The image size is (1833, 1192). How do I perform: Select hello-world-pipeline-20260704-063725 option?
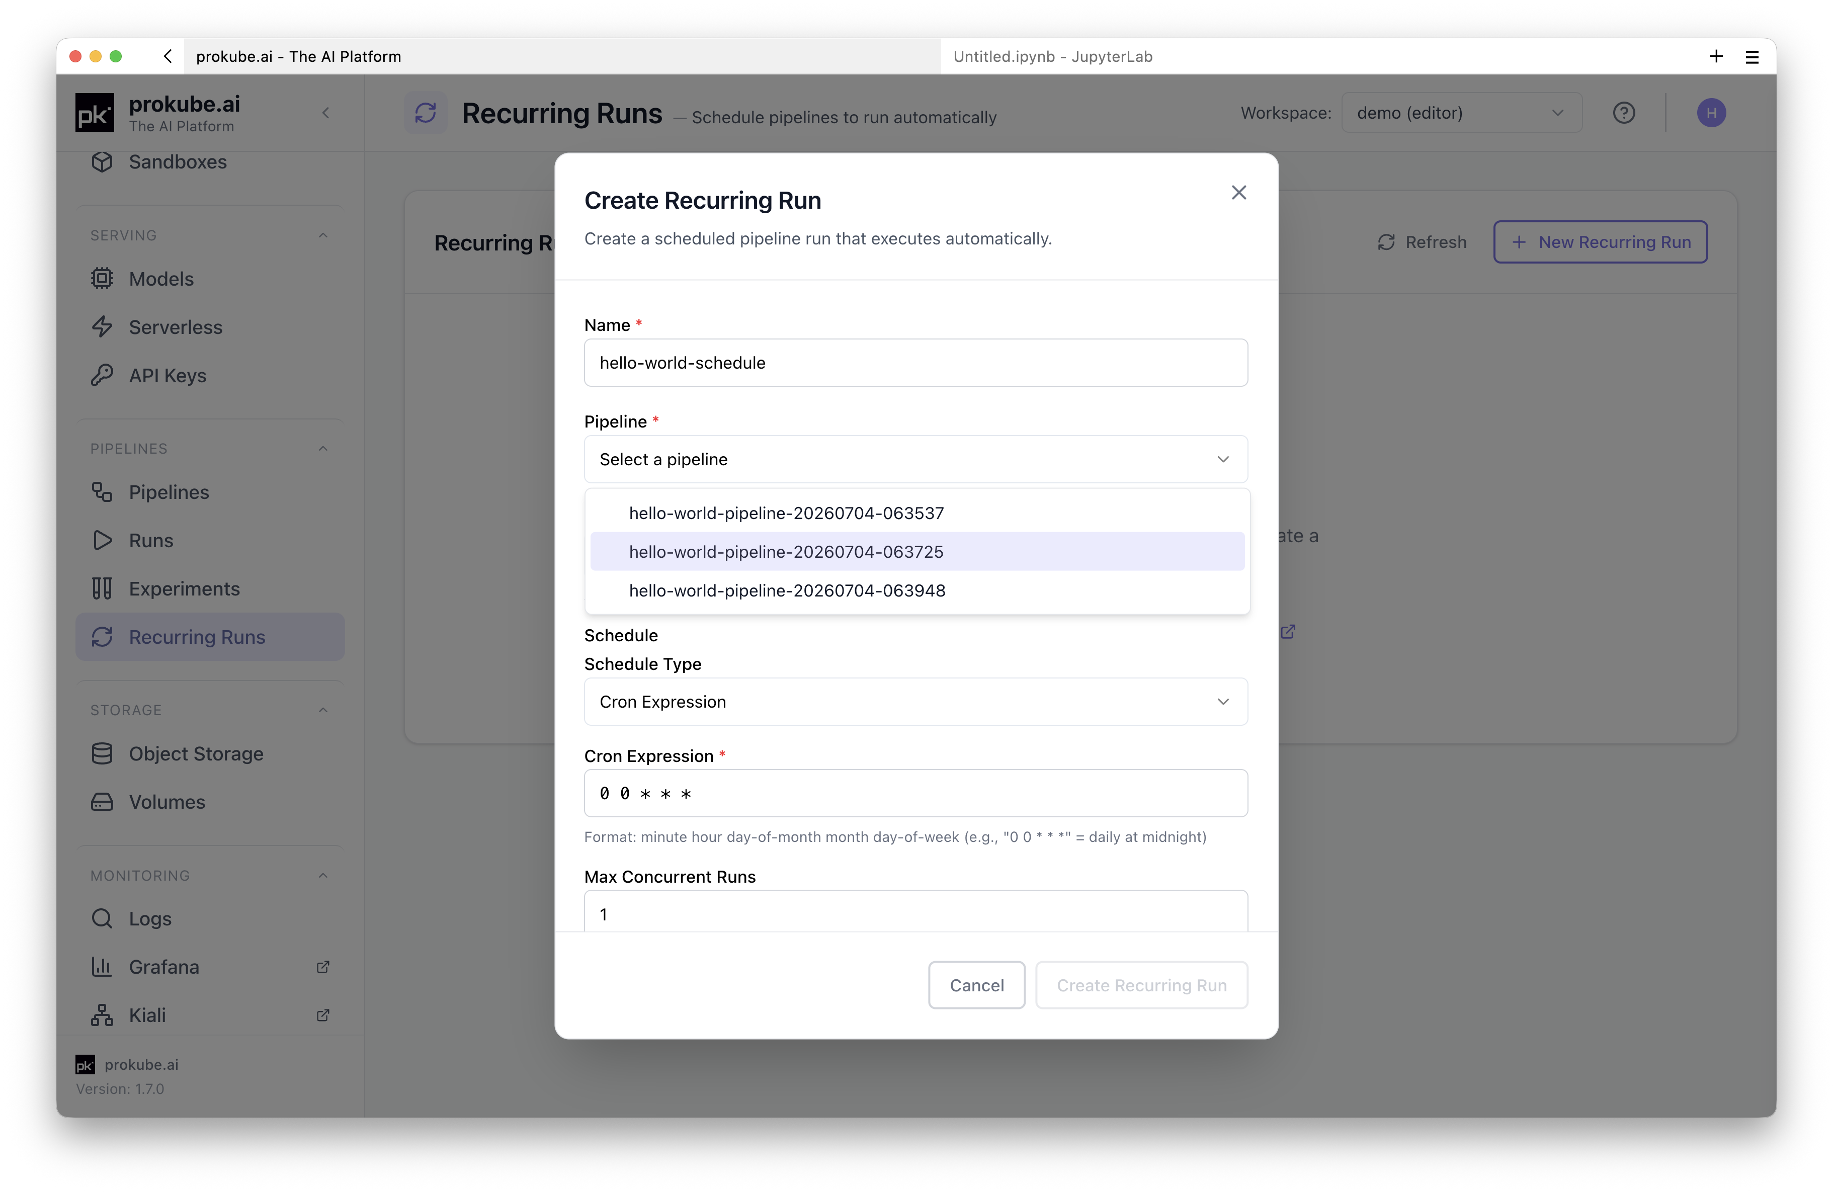tap(918, 551)
